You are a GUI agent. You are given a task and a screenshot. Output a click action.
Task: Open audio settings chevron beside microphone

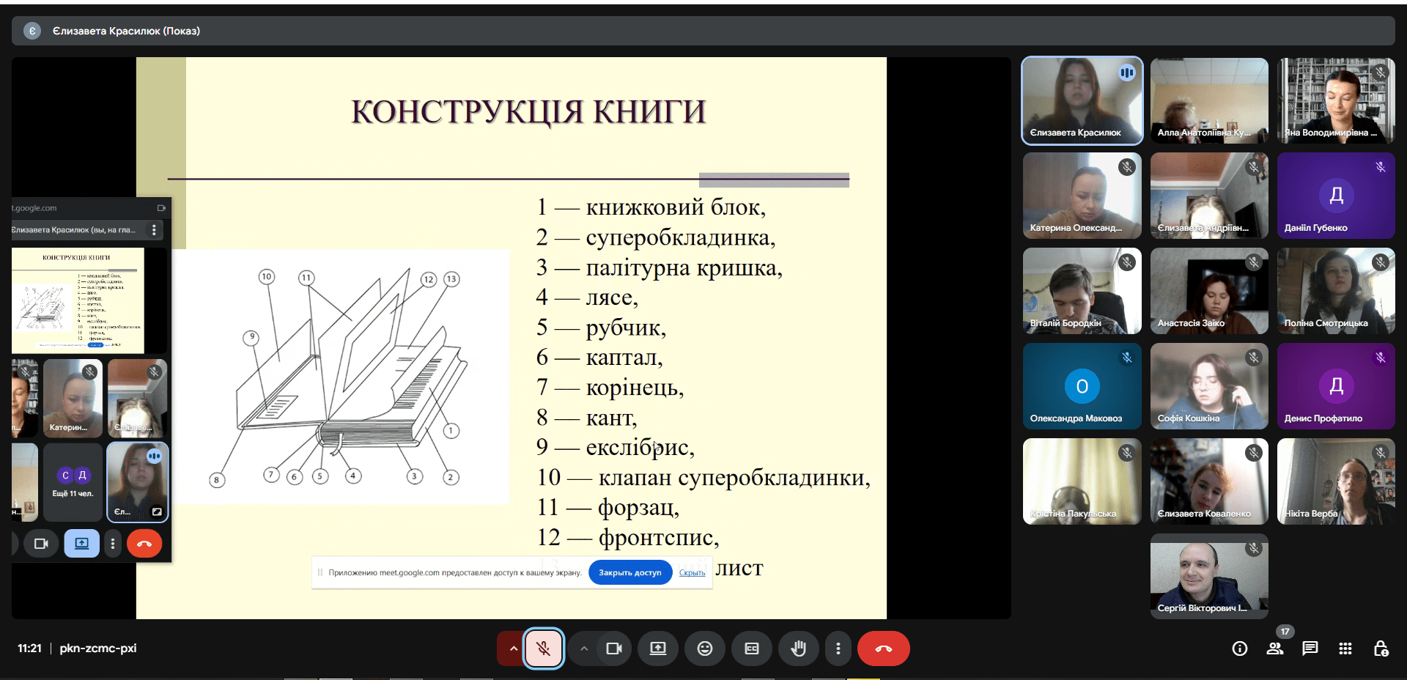pyautogui.click(x=513, y=648)
